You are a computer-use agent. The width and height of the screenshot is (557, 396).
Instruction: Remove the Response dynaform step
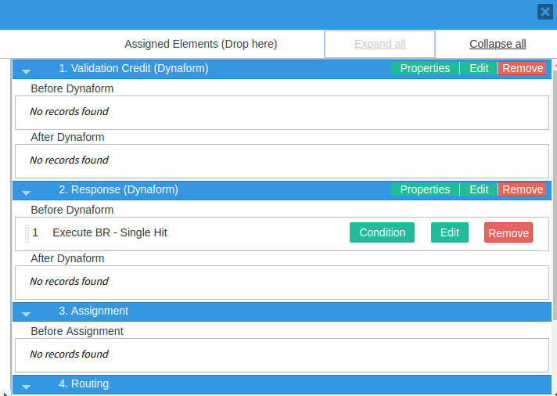(x=523, y=190)
